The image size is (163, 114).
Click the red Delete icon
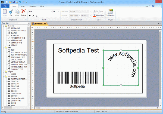[x=23, y=11]
